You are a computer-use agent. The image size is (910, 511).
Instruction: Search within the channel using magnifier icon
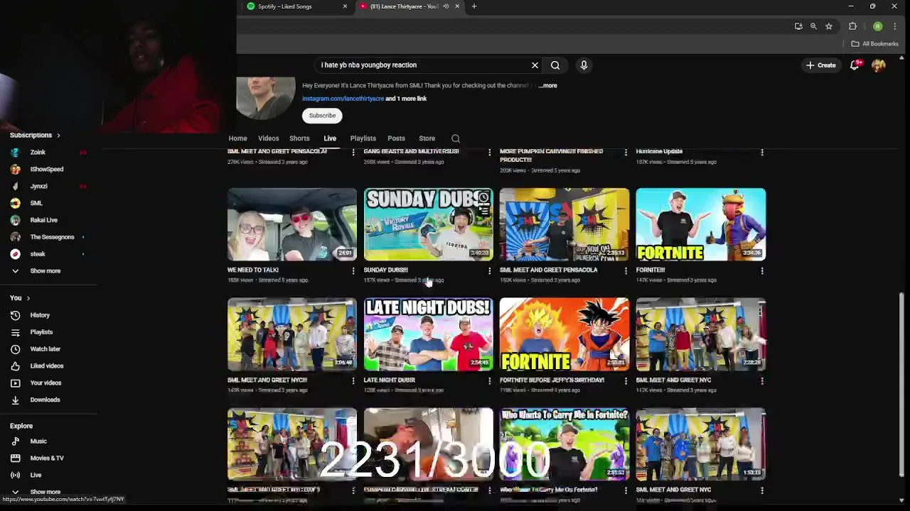coord(456,138)
